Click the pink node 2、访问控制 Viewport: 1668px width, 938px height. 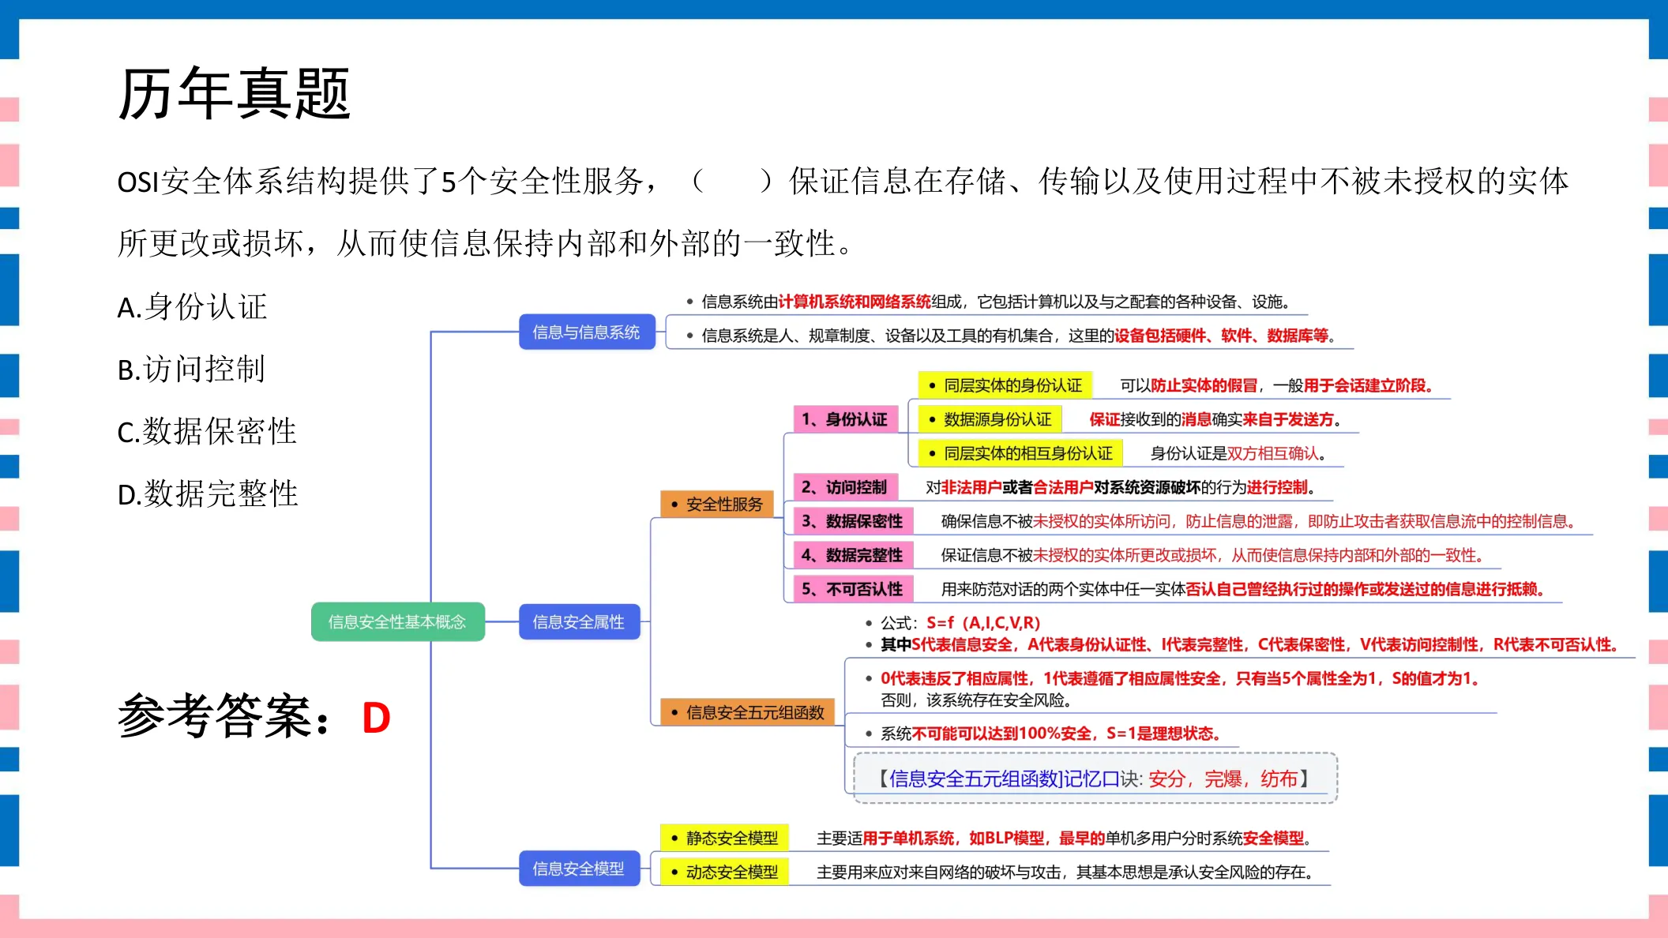pyautogui.click(x=845, y=487)
